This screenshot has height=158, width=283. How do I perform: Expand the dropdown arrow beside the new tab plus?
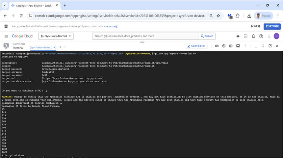pyautogui.click(x=65, y=47)
